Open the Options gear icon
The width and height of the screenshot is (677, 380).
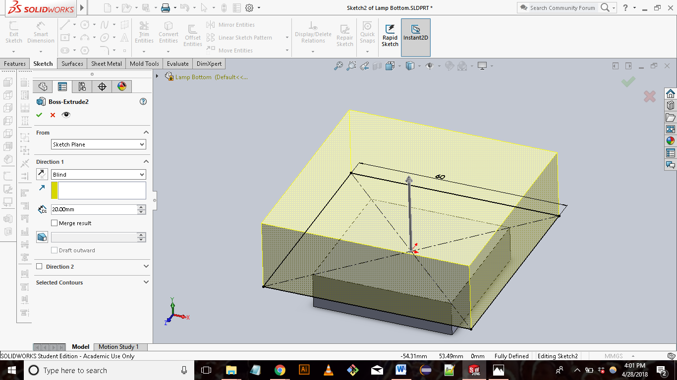(249, 8)
